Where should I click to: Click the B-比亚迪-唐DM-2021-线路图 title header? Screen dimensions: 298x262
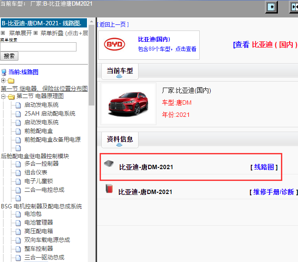click(44, 23)
